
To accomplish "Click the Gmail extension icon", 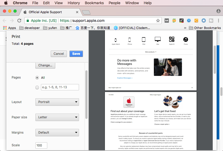I will pyautogui.click(x=167, y=21).
